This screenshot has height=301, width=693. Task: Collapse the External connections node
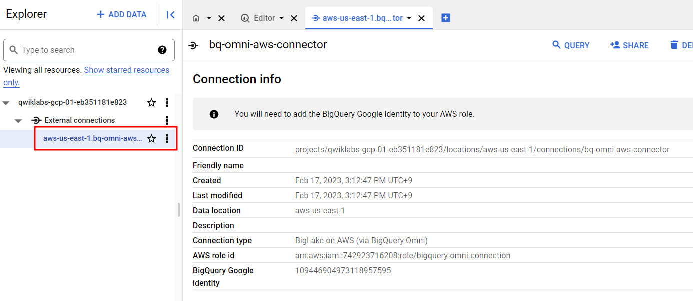tap(18, 121)
